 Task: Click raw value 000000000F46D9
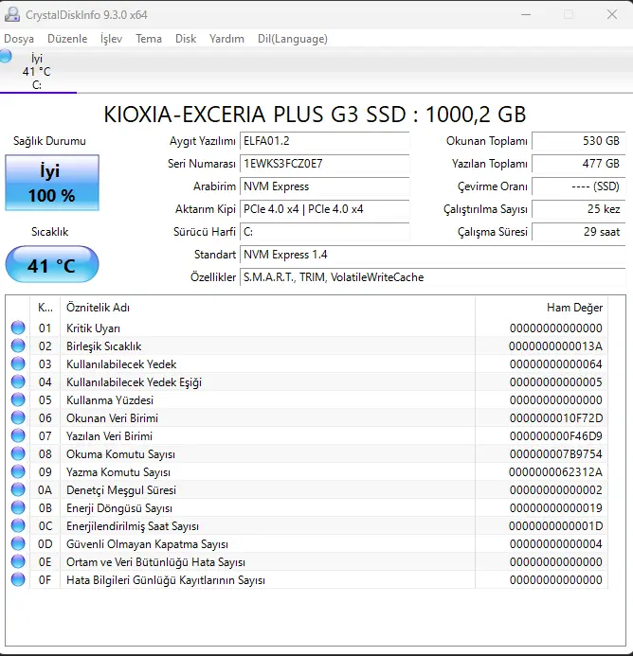click(x=555, y=436)
